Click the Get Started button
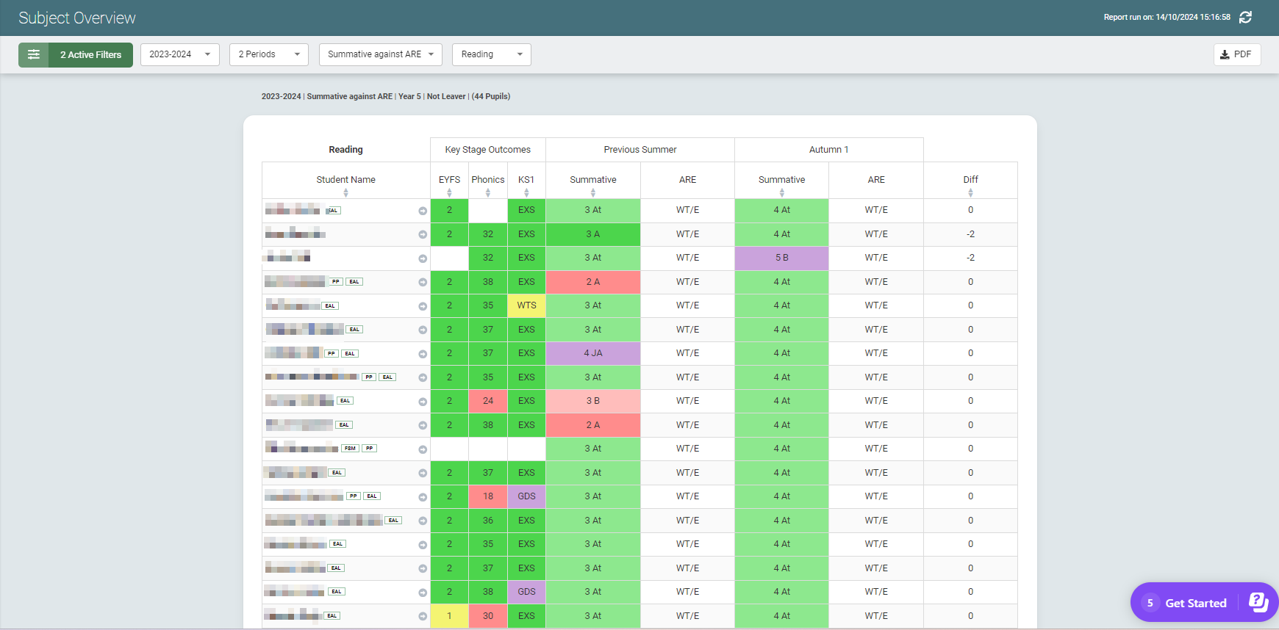The height and width of the screenshot is (630, 1279). pyautogui.click(x=1195, y=603)
